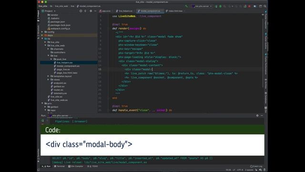305x172 pixels.
Task: Open the Favorites side tool tab
Action: click(x=38, y=155)
